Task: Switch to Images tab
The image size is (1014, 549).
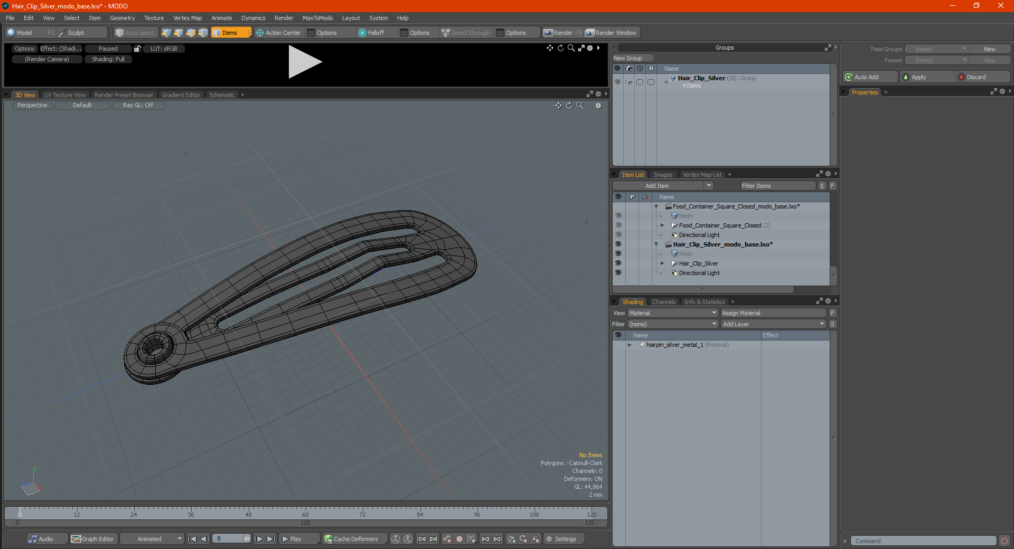Action: [663, 175]
